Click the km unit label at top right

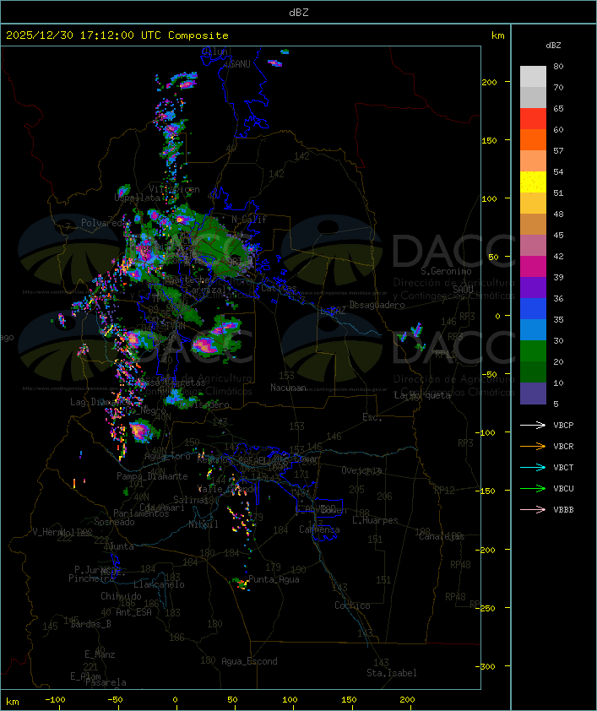point(497,35)
